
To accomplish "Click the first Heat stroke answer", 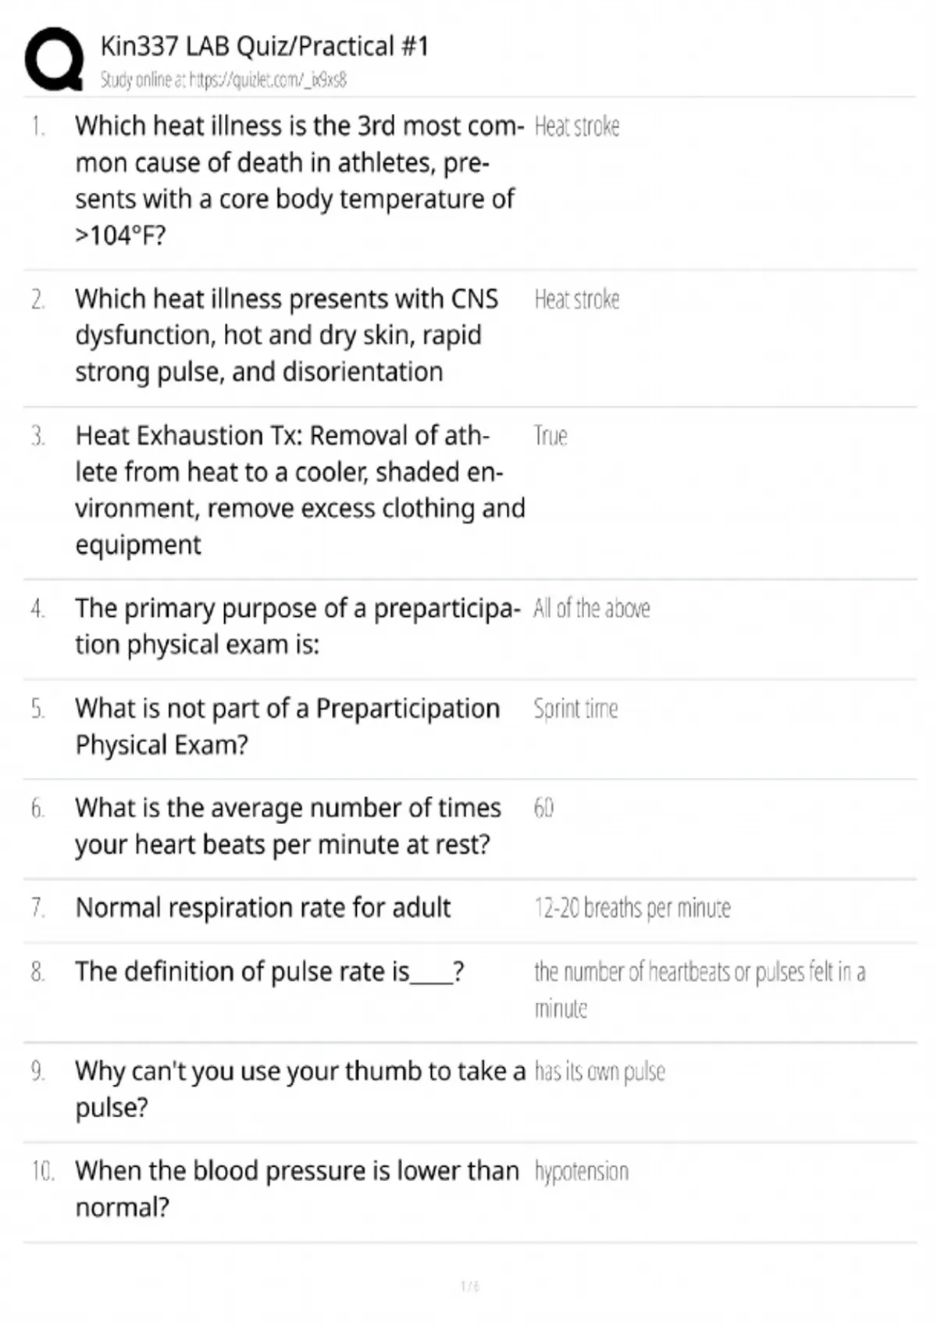I will pos(577,127).
